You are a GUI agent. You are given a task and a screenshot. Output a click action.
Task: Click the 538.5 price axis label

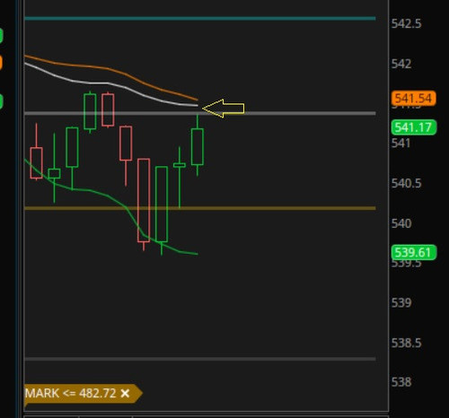click(406, 343)
